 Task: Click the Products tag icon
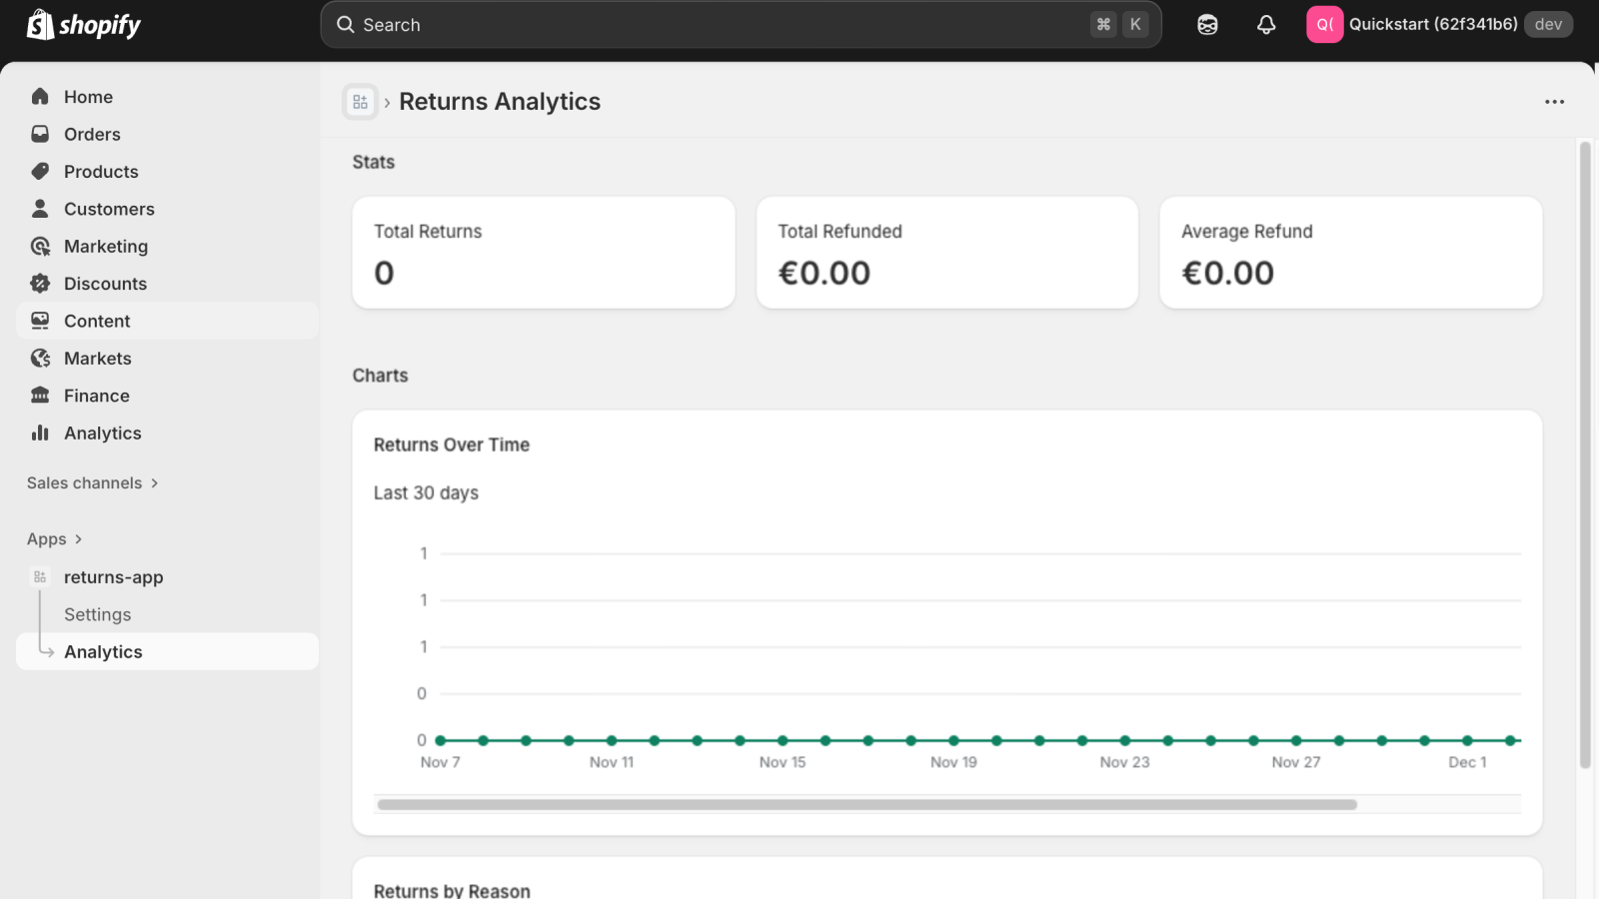tap(40, 171)
